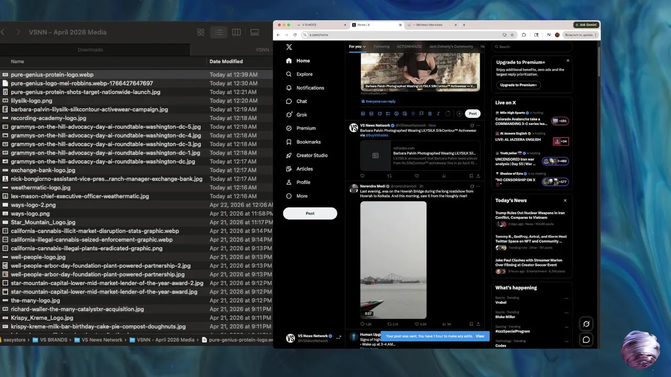Image resolution: width=671 pixels, height=377 pixels.
Task: Open account switcher menu for VS News Network
Action: click(338, 338)
